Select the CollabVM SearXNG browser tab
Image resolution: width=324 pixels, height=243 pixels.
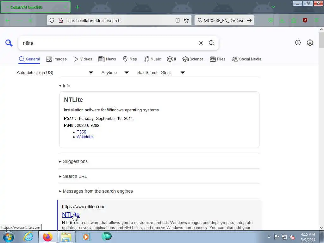tap(35, 7)
